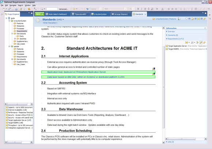
Task: Open the Normal paragraph style dropdown
Action: (x=101, y=9)
